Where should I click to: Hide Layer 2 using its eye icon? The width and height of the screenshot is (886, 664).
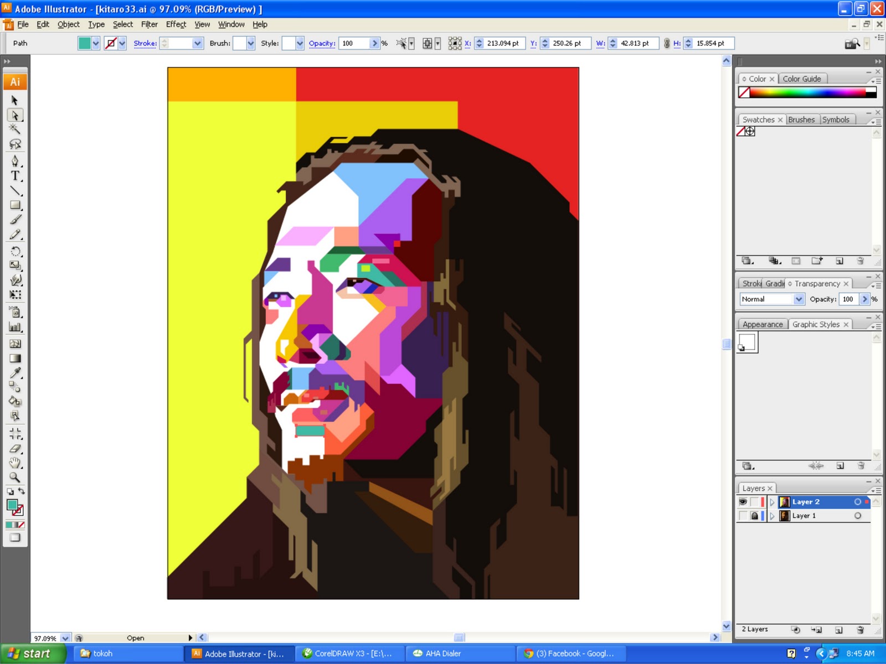743,502
